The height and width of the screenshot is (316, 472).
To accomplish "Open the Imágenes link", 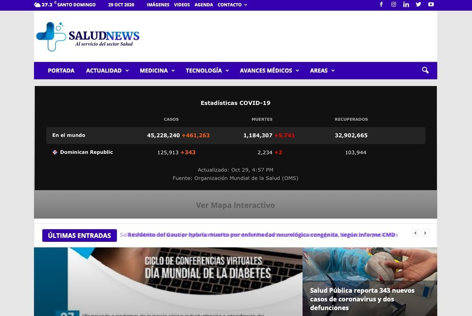I will coord(158,5).
